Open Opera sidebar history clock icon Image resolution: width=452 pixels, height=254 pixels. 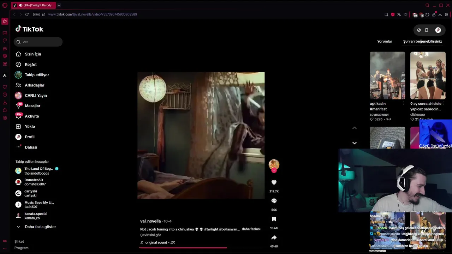pyautogui.click(x=5, y=95)
